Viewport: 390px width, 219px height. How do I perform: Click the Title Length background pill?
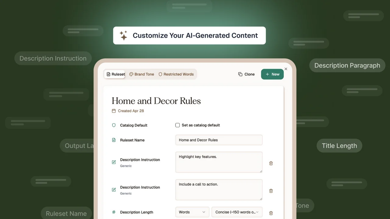(339, 146)
